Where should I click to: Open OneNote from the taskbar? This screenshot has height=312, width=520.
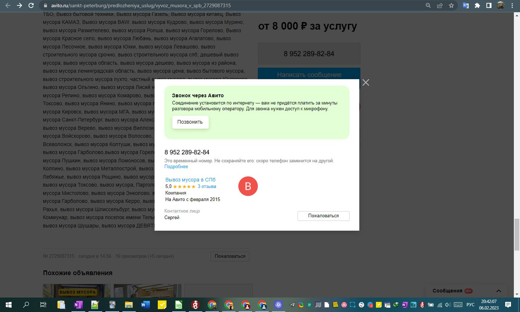tap(78, 305)
